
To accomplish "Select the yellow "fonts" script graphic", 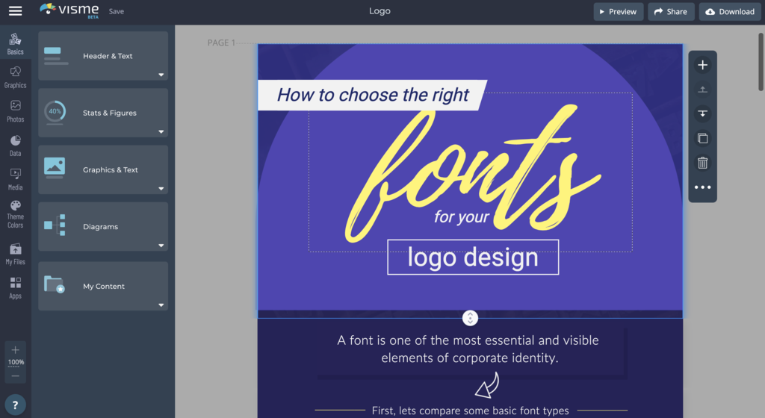I will pos(472,173).
